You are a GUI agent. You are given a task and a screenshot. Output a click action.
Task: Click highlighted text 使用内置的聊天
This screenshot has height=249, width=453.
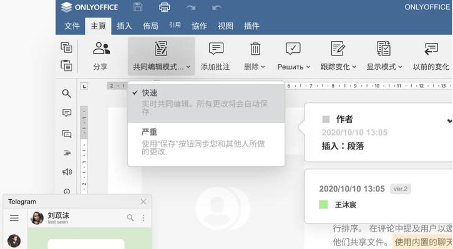coord(423,242)
